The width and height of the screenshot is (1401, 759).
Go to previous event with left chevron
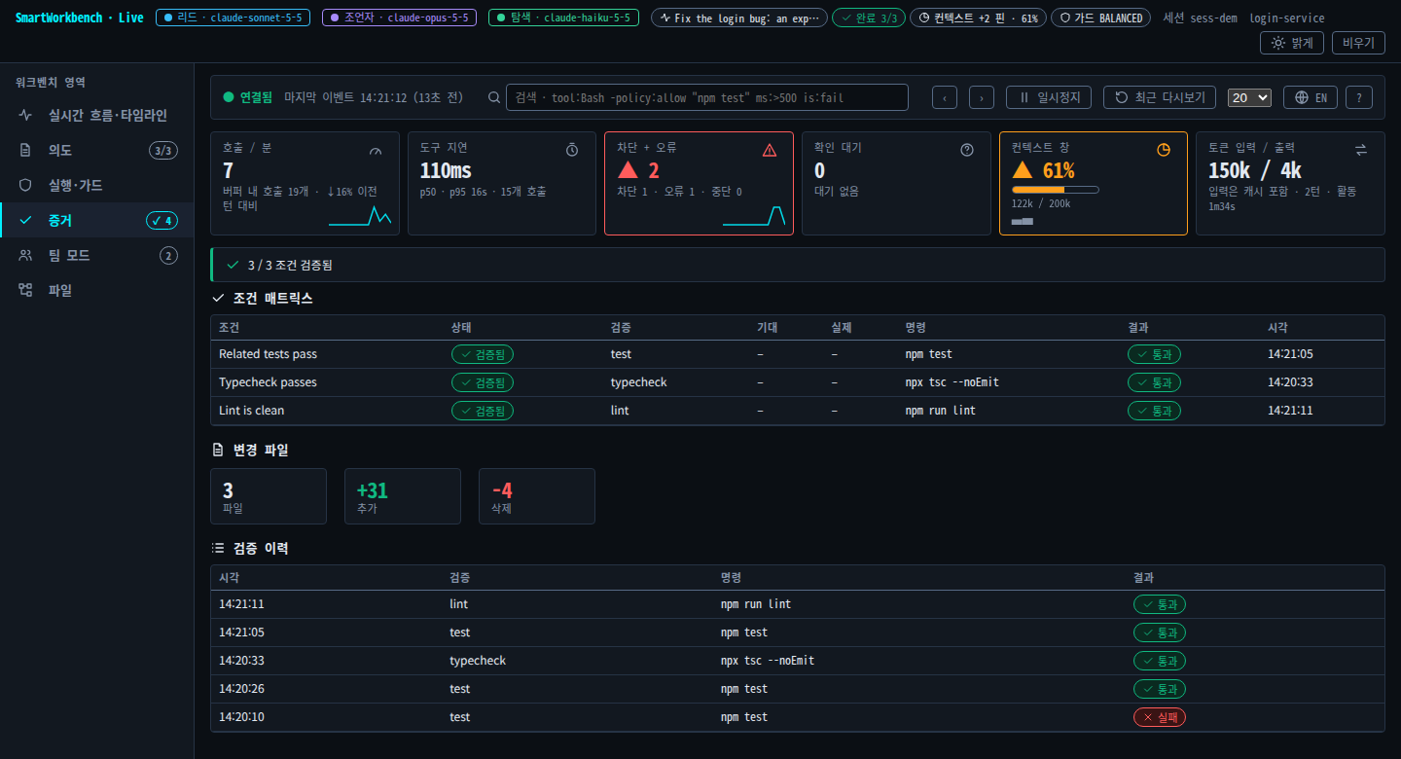click(945, 97)
